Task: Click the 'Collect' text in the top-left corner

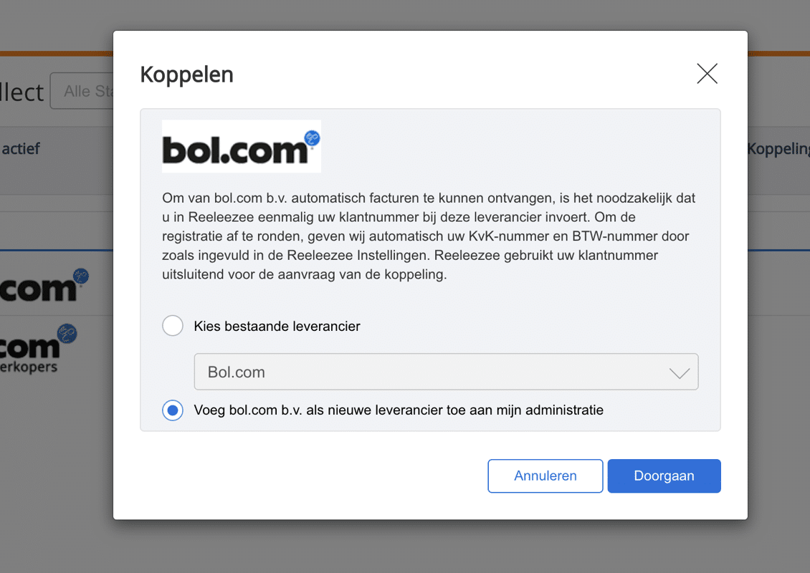Action: [x=22, y=91]
